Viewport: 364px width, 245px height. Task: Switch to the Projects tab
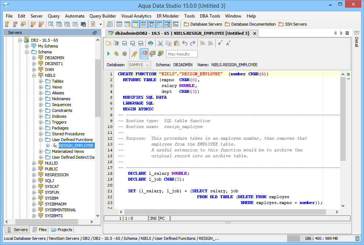point(62,230)
